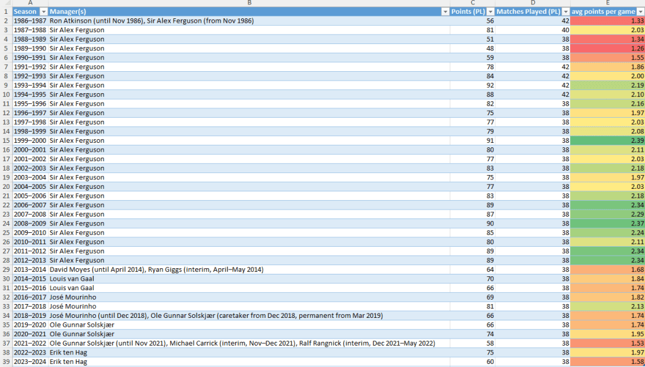This screenshot has height=367, width=645.
Task: Click the column C header letter
Action: point(472,3)
